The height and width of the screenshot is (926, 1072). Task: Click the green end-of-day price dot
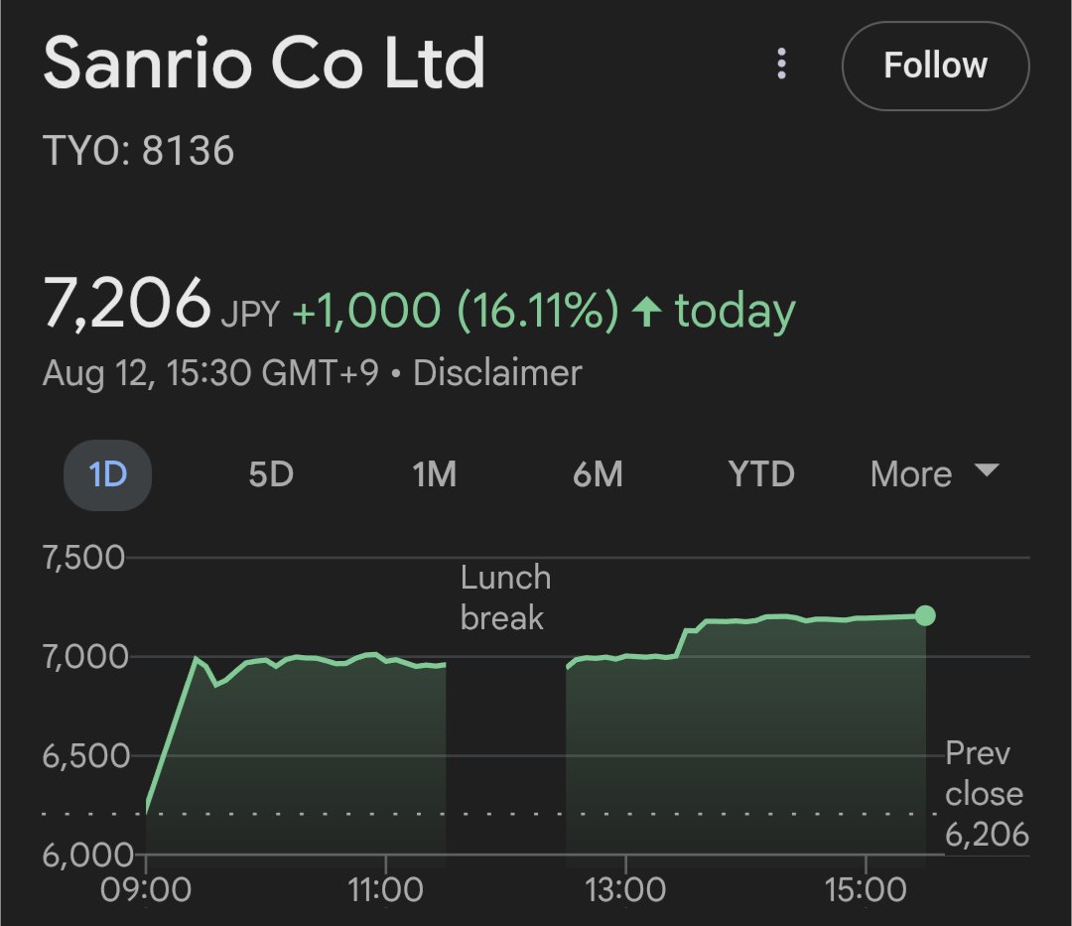point(924,615)
